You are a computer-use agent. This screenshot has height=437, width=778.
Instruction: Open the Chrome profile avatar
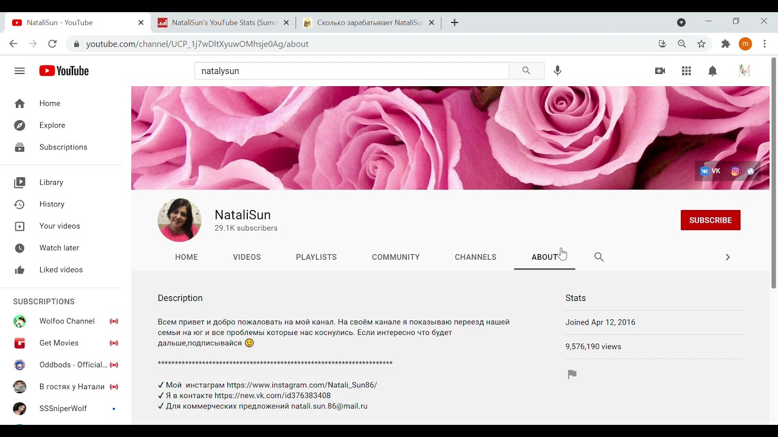tap(745, 44)
